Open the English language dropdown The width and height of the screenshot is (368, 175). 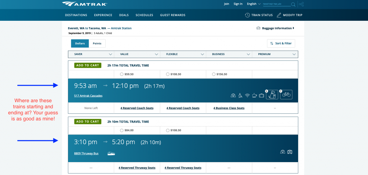(x=254, y=4)
